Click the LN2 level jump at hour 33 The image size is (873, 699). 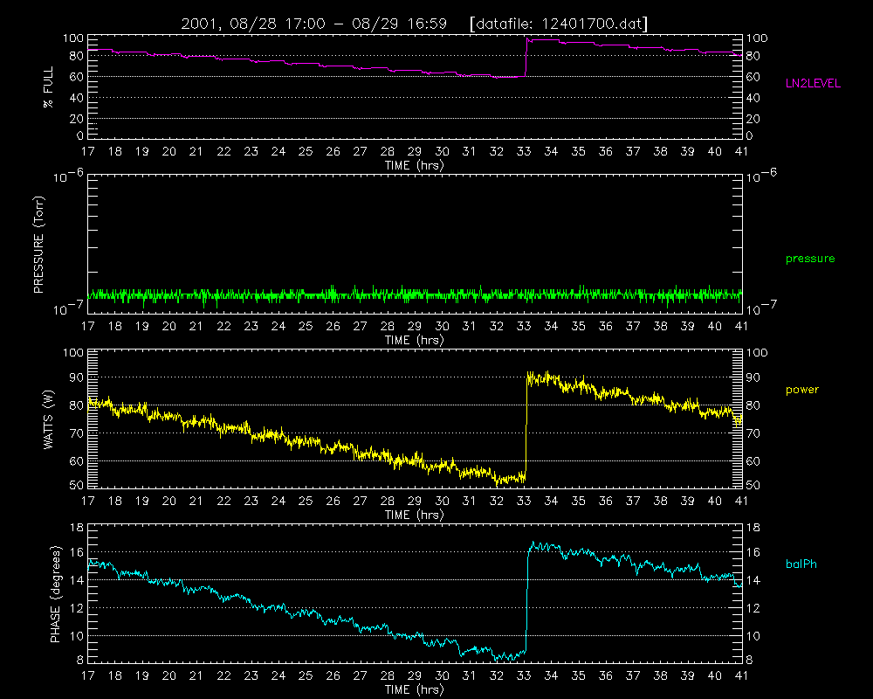pos(526,57)
